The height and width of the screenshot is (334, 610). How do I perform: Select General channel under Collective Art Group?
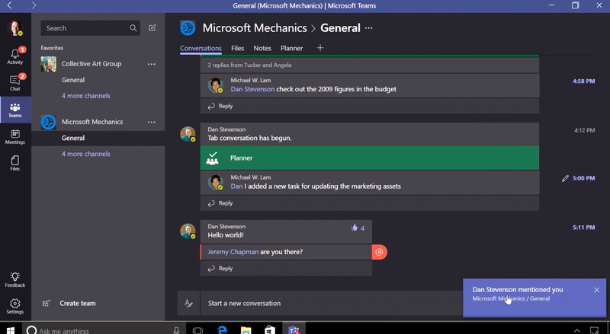(73, 80)
